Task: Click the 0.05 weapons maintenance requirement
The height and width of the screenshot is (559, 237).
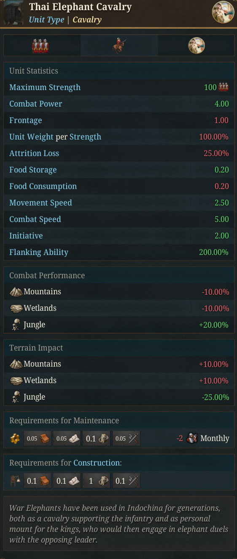Action: pyautogui.click(x=126, y=438)
